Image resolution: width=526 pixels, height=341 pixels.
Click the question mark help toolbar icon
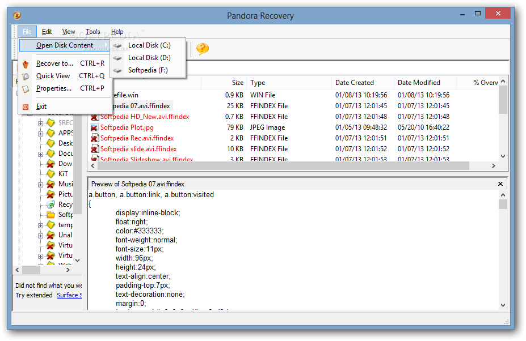pyautogui.click(x=202, y=49)
